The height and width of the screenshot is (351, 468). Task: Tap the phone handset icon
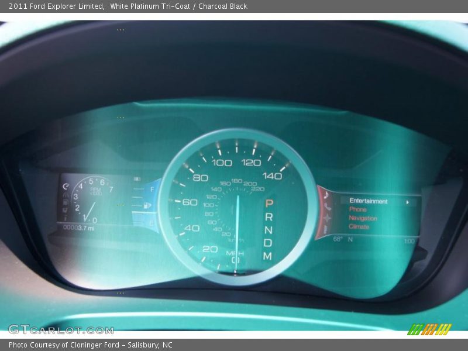click(x=328, y=207)
